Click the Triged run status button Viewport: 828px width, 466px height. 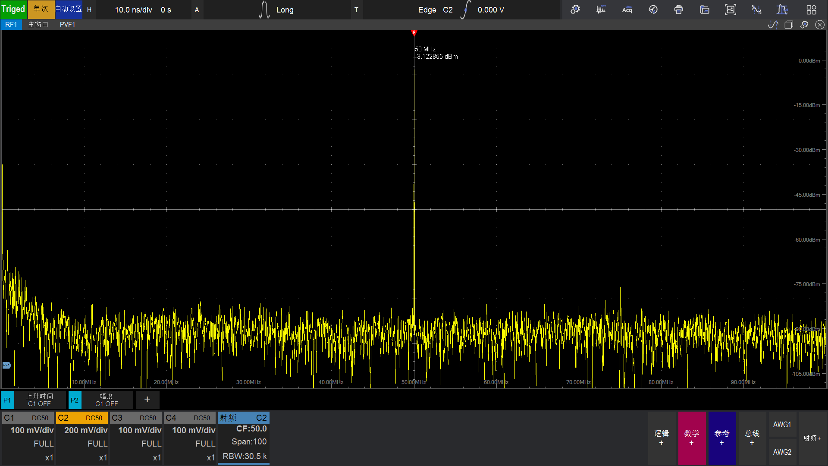point(13,9)
